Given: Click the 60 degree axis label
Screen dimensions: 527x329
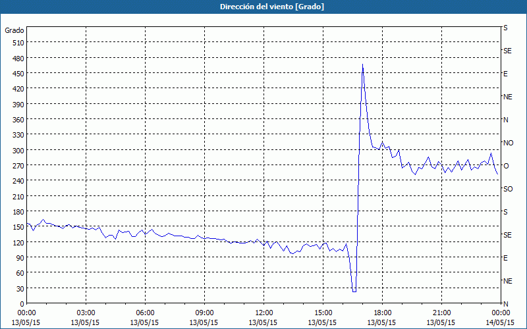Looking at the screenshot, I should click(20, 273).
